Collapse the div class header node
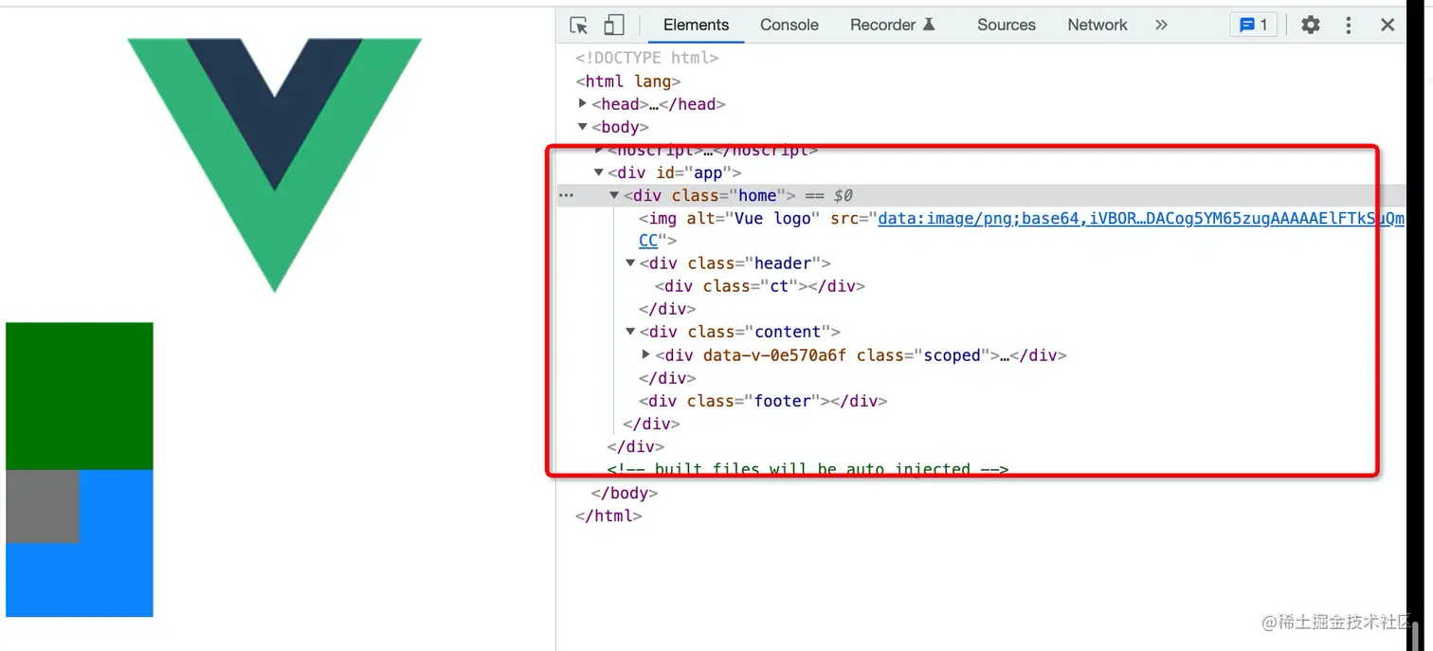The width and height of the screenshot is (1433, 651). [630, 263]
